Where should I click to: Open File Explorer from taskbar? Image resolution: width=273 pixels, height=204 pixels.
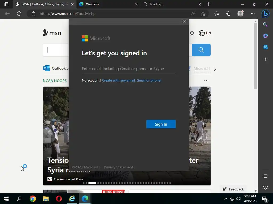(x=46, y=199)
